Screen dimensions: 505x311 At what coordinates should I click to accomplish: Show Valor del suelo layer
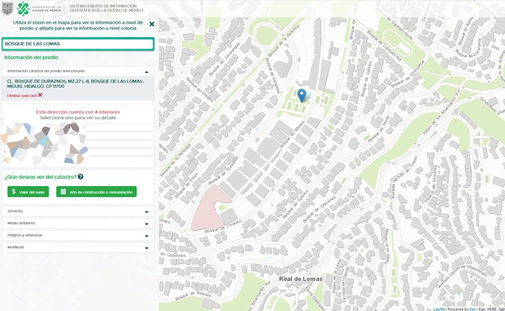28,192
